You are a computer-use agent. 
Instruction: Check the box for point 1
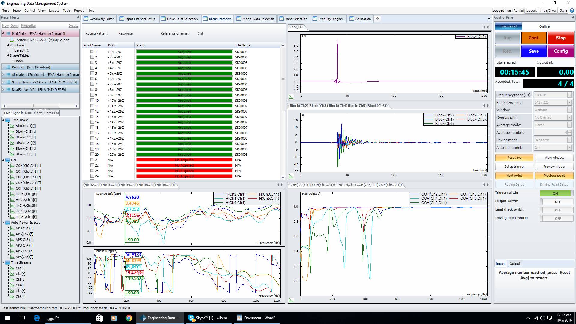92,52
